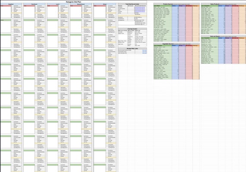
Task: Select red Net Carbs header in Vegetable Sources
Action: (x=189, y=46)
